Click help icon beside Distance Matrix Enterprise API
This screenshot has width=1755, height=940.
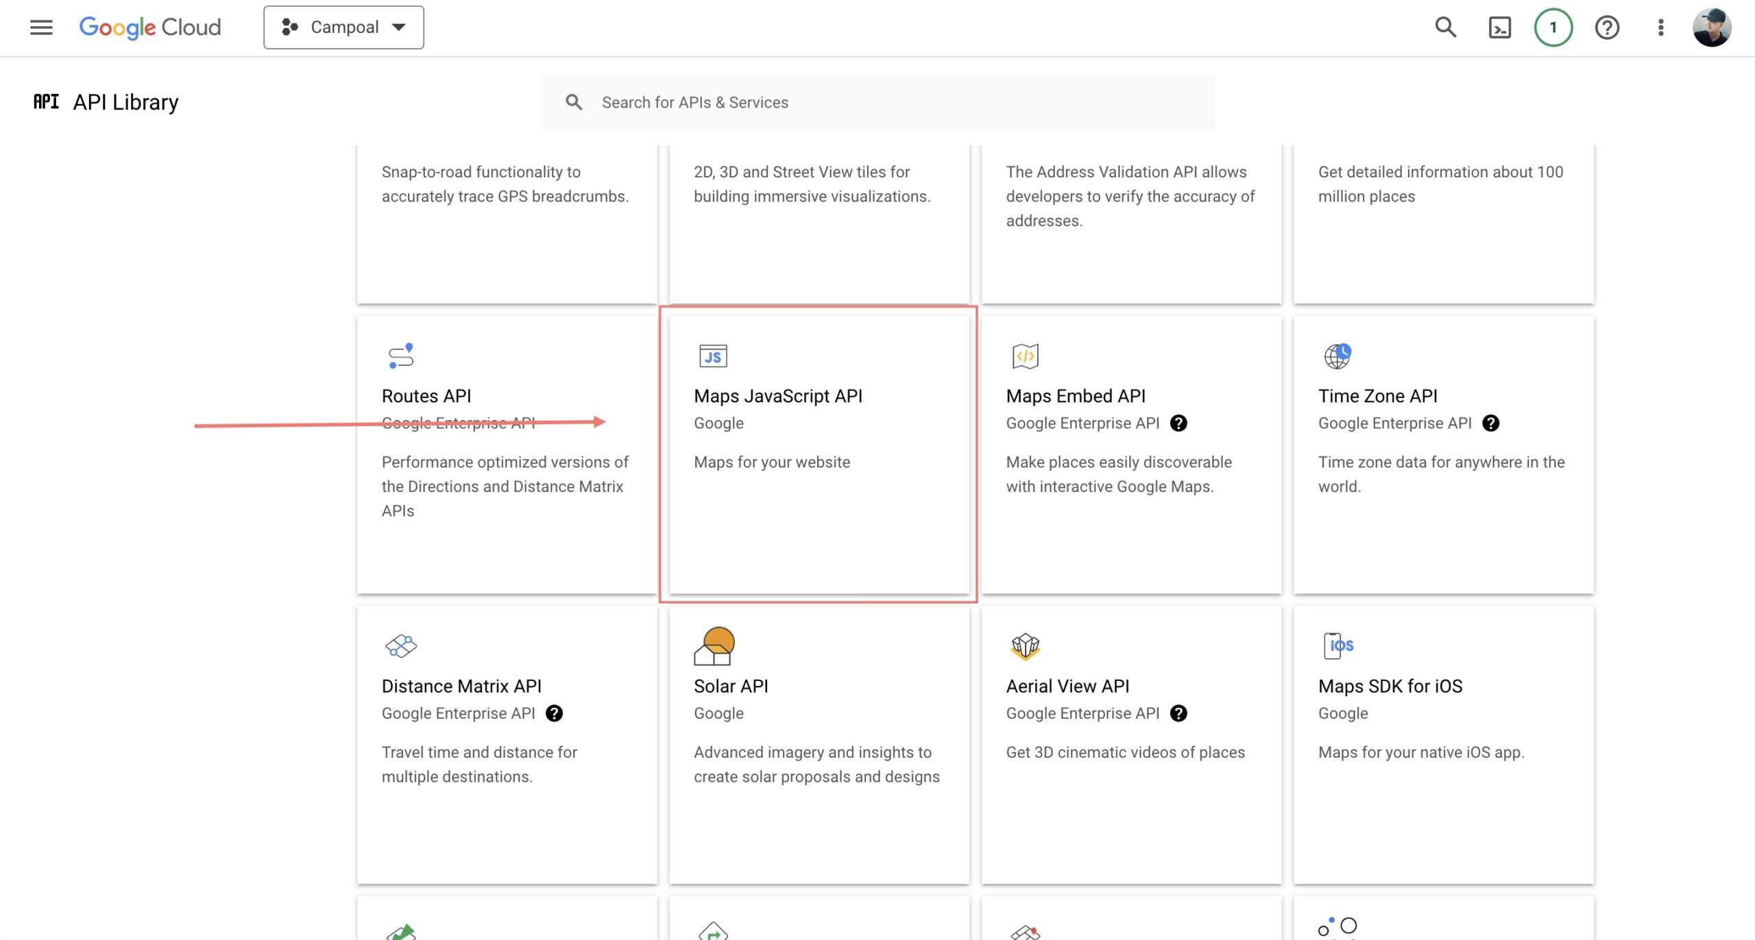click(x=554, y=713)
